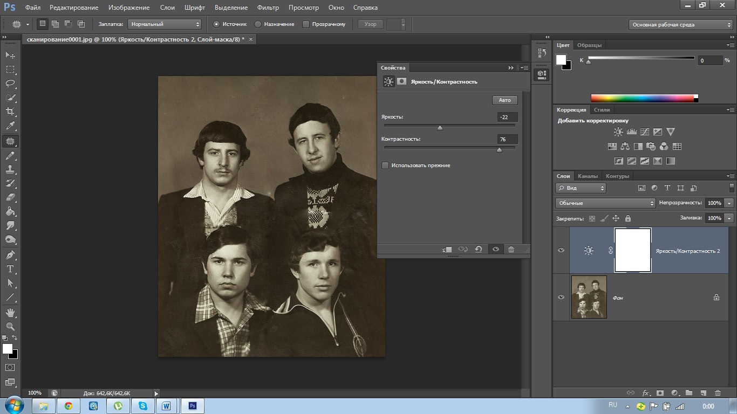Viewport: 737px width, 414px height.
Task: Click the Контрастность slider handle
Action: tap(499, 150)
